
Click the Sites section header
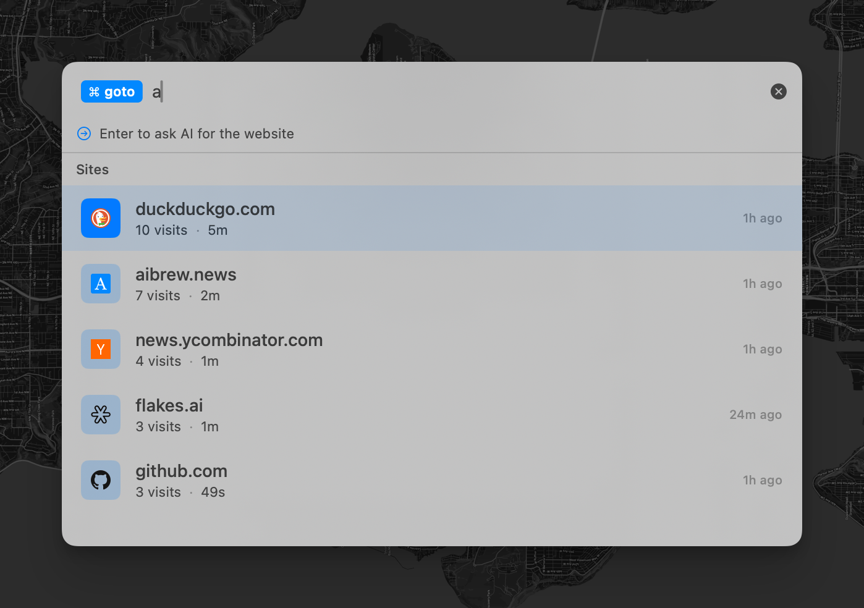tap(93, 169)
